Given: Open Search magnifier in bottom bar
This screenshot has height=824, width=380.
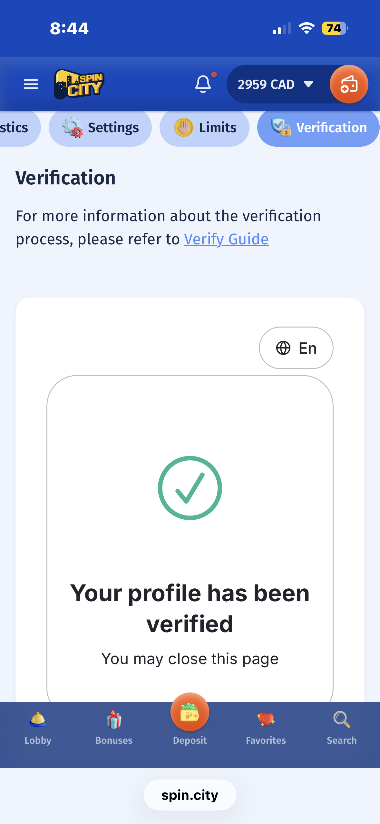Looking at the screenshot, I should (342, 728).
